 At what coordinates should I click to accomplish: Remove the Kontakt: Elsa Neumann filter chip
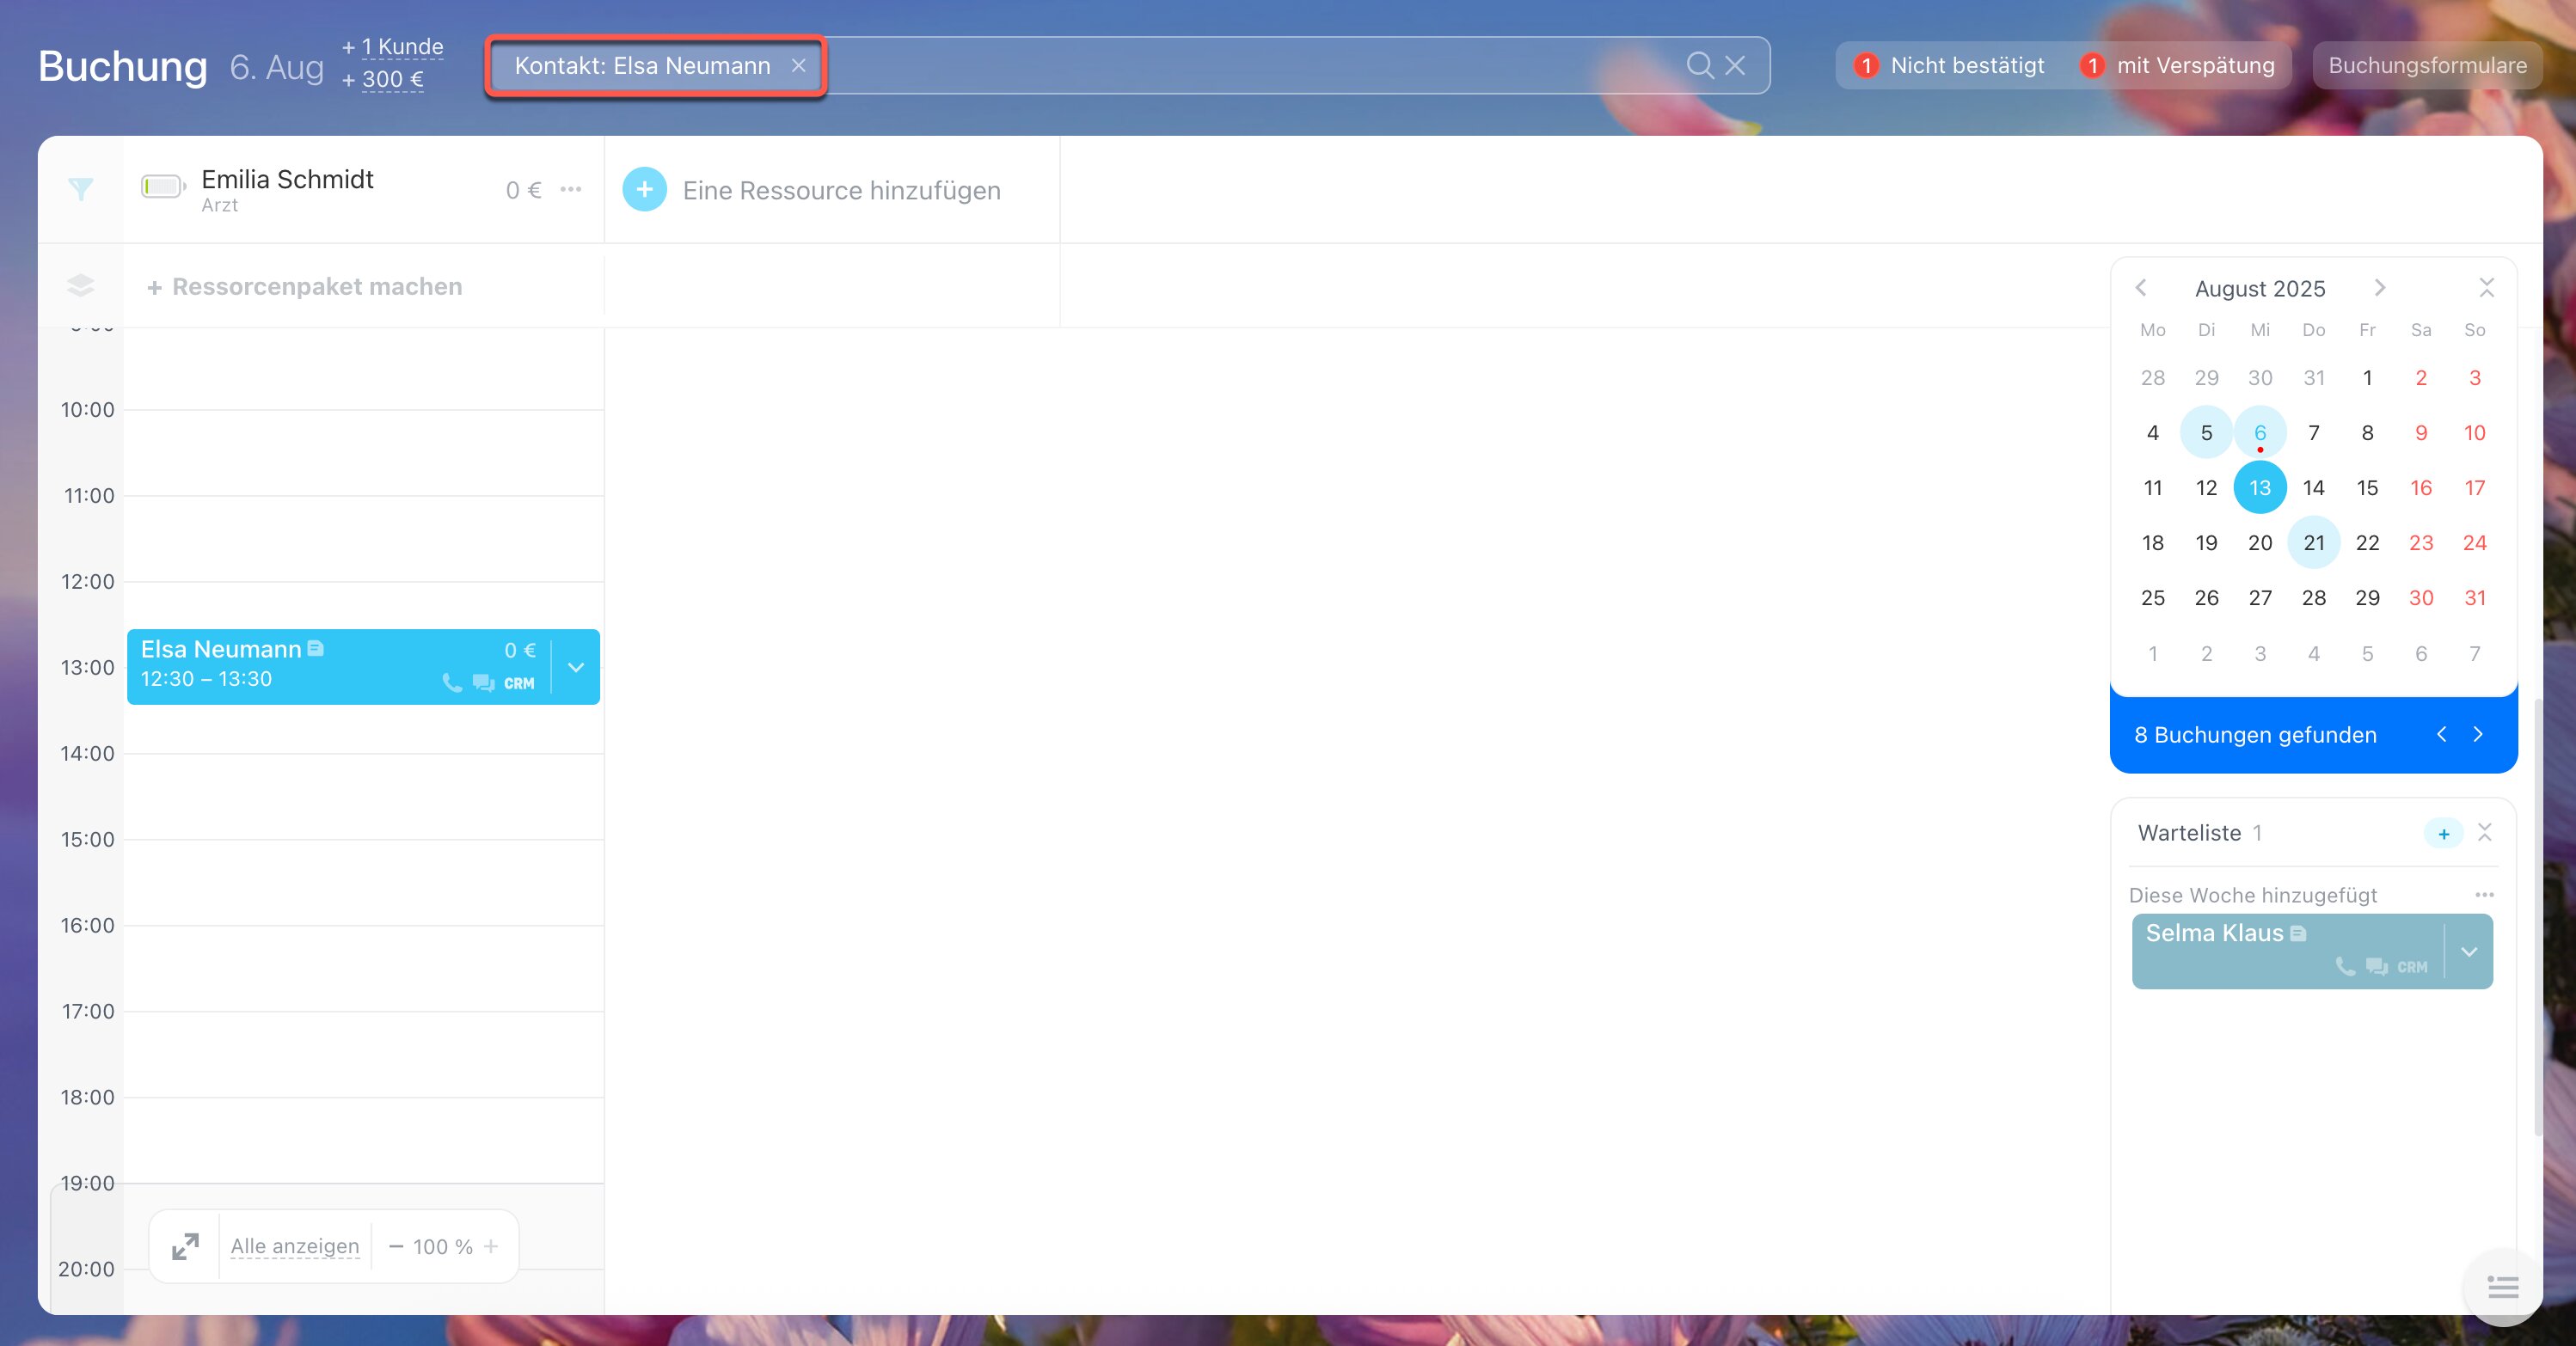click(x=798, y=66)
